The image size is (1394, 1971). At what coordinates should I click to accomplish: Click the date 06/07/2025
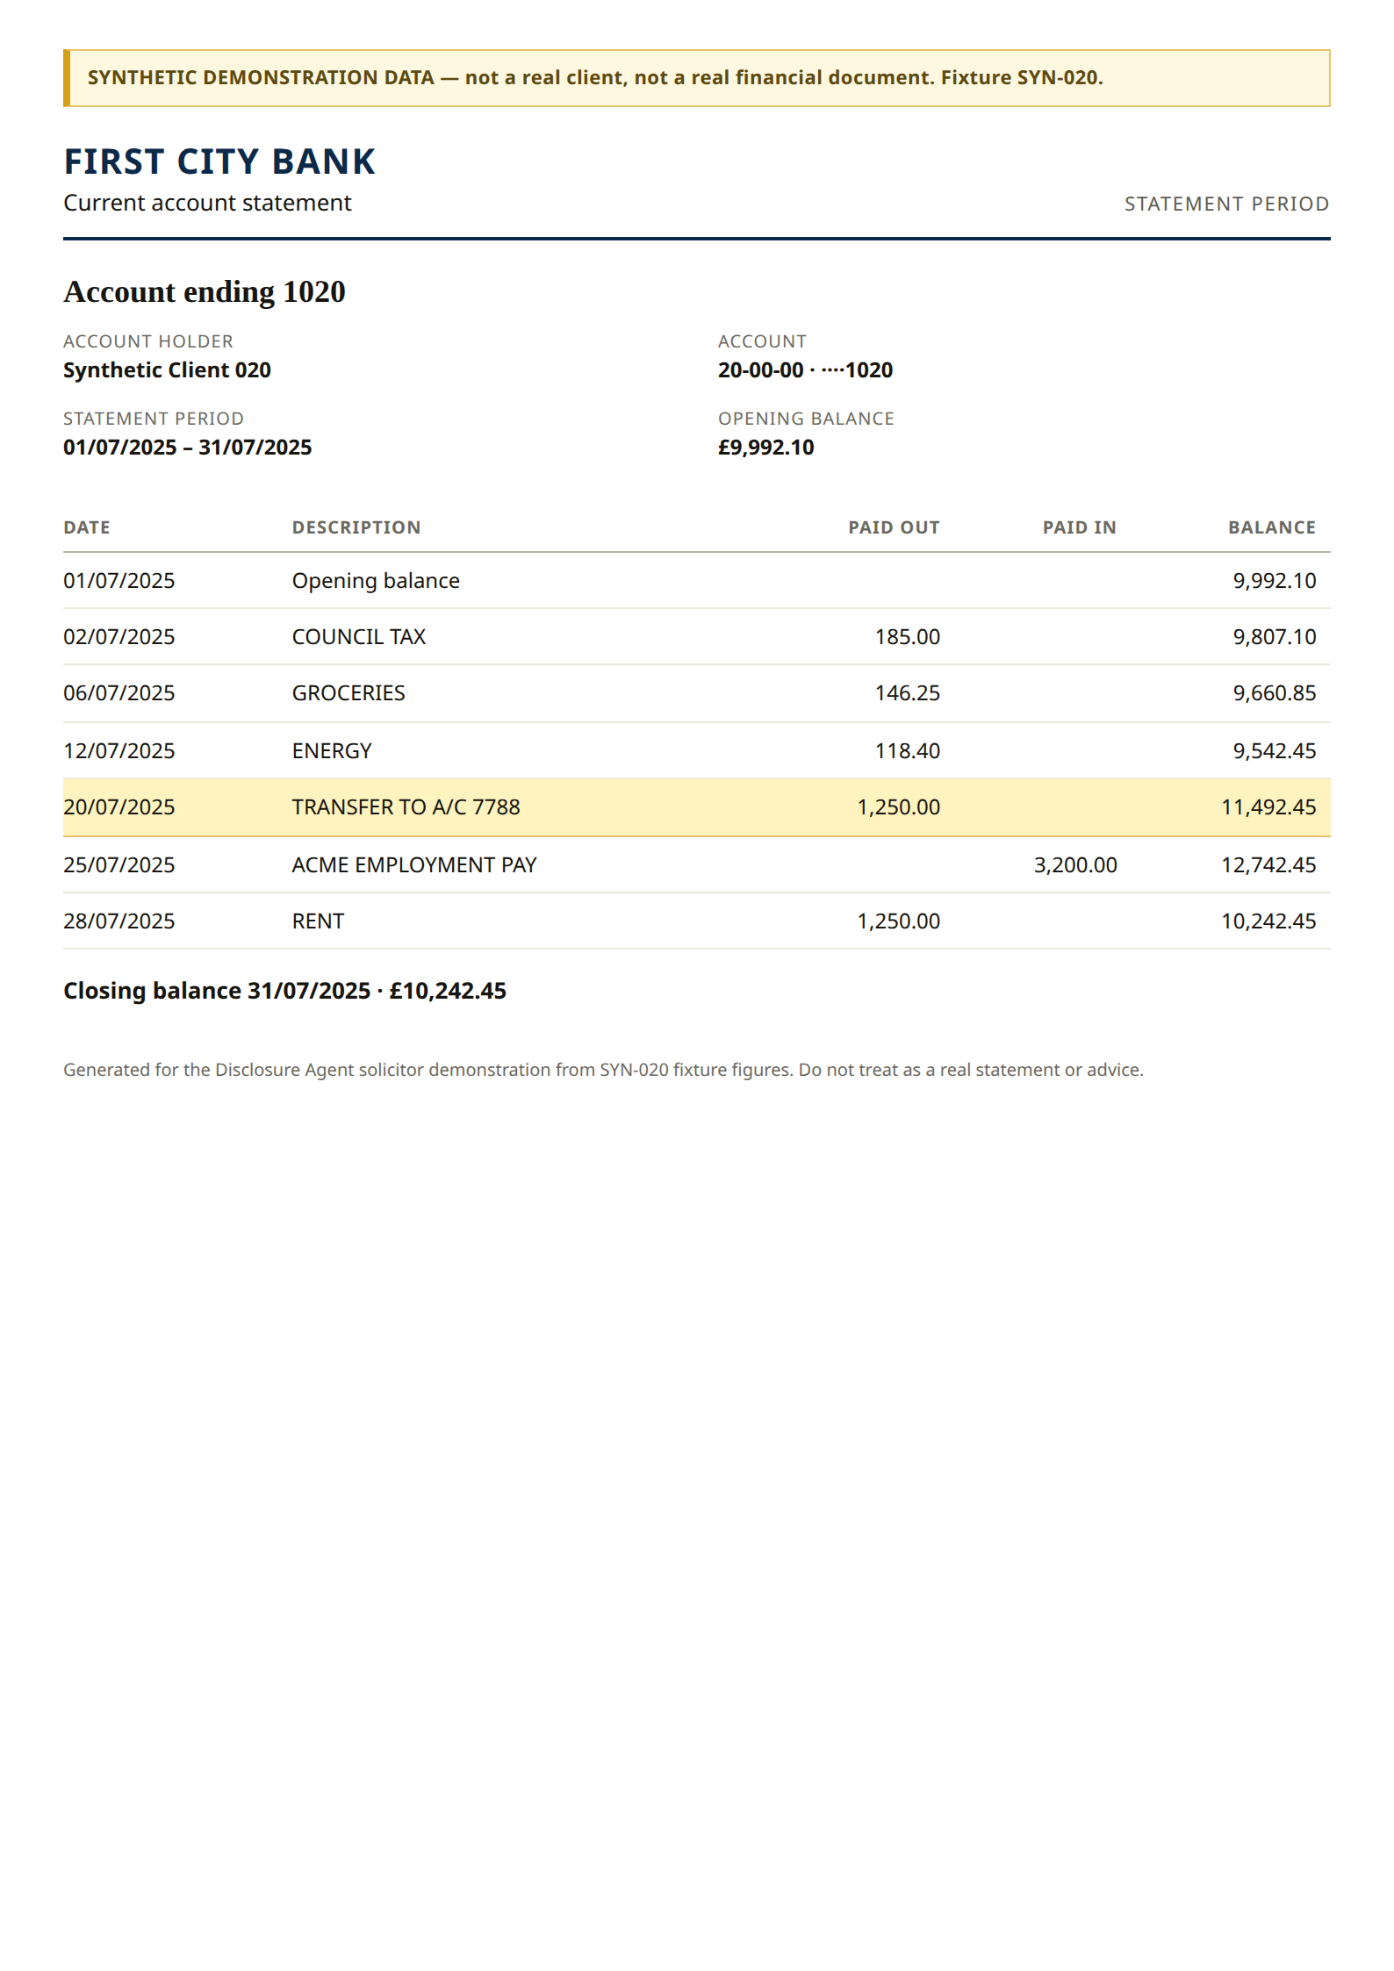point(119,693)
